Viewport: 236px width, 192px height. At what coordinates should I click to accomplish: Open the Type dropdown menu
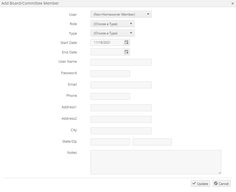[x=113, y=33]
